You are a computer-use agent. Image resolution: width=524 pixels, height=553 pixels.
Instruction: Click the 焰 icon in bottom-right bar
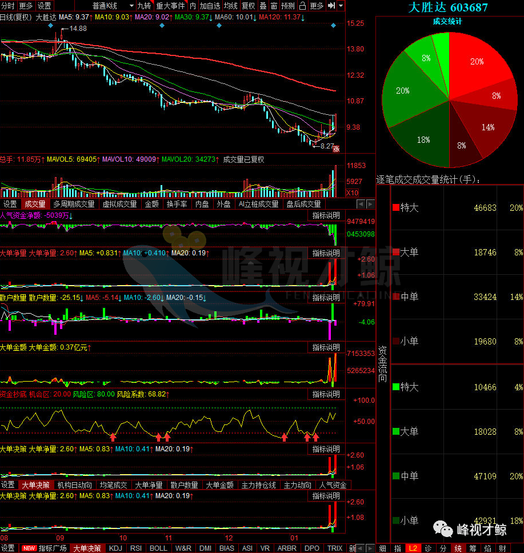(488, 548)
